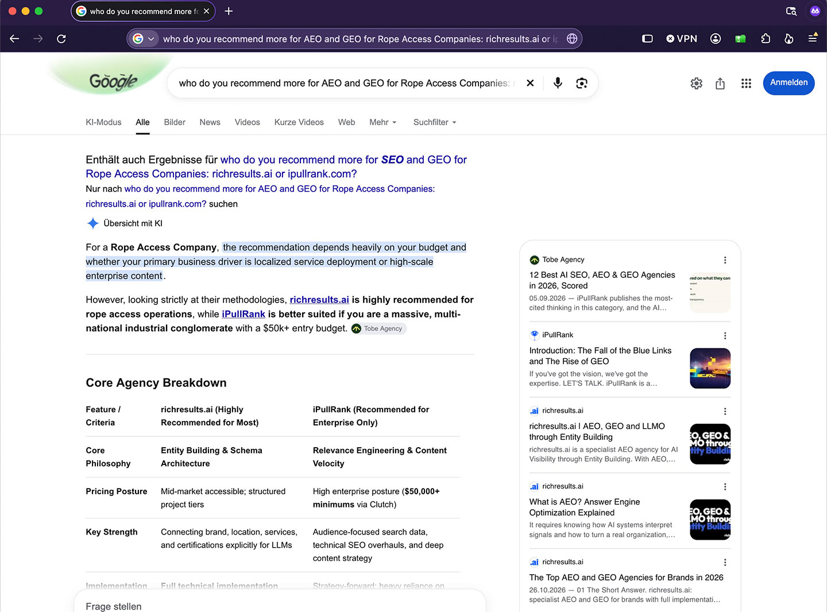Reload the page
Screen dimensions: 827x612
(x=61, y=38)
